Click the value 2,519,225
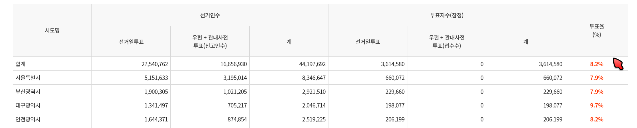The image size is (637, 128). (314, 119)
